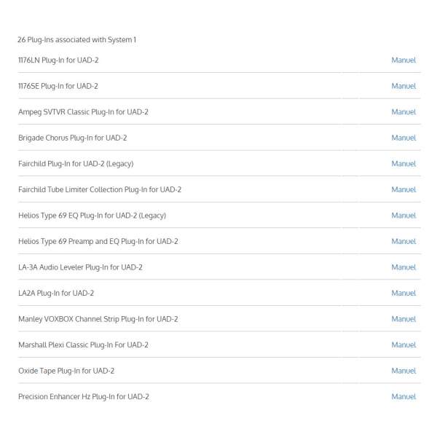Open Manuel for Brigade Chorus Plug-In

pos(403,138)
